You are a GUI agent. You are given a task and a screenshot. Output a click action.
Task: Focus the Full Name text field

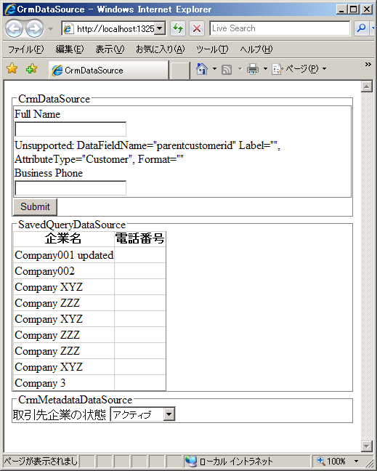point(70,129)
